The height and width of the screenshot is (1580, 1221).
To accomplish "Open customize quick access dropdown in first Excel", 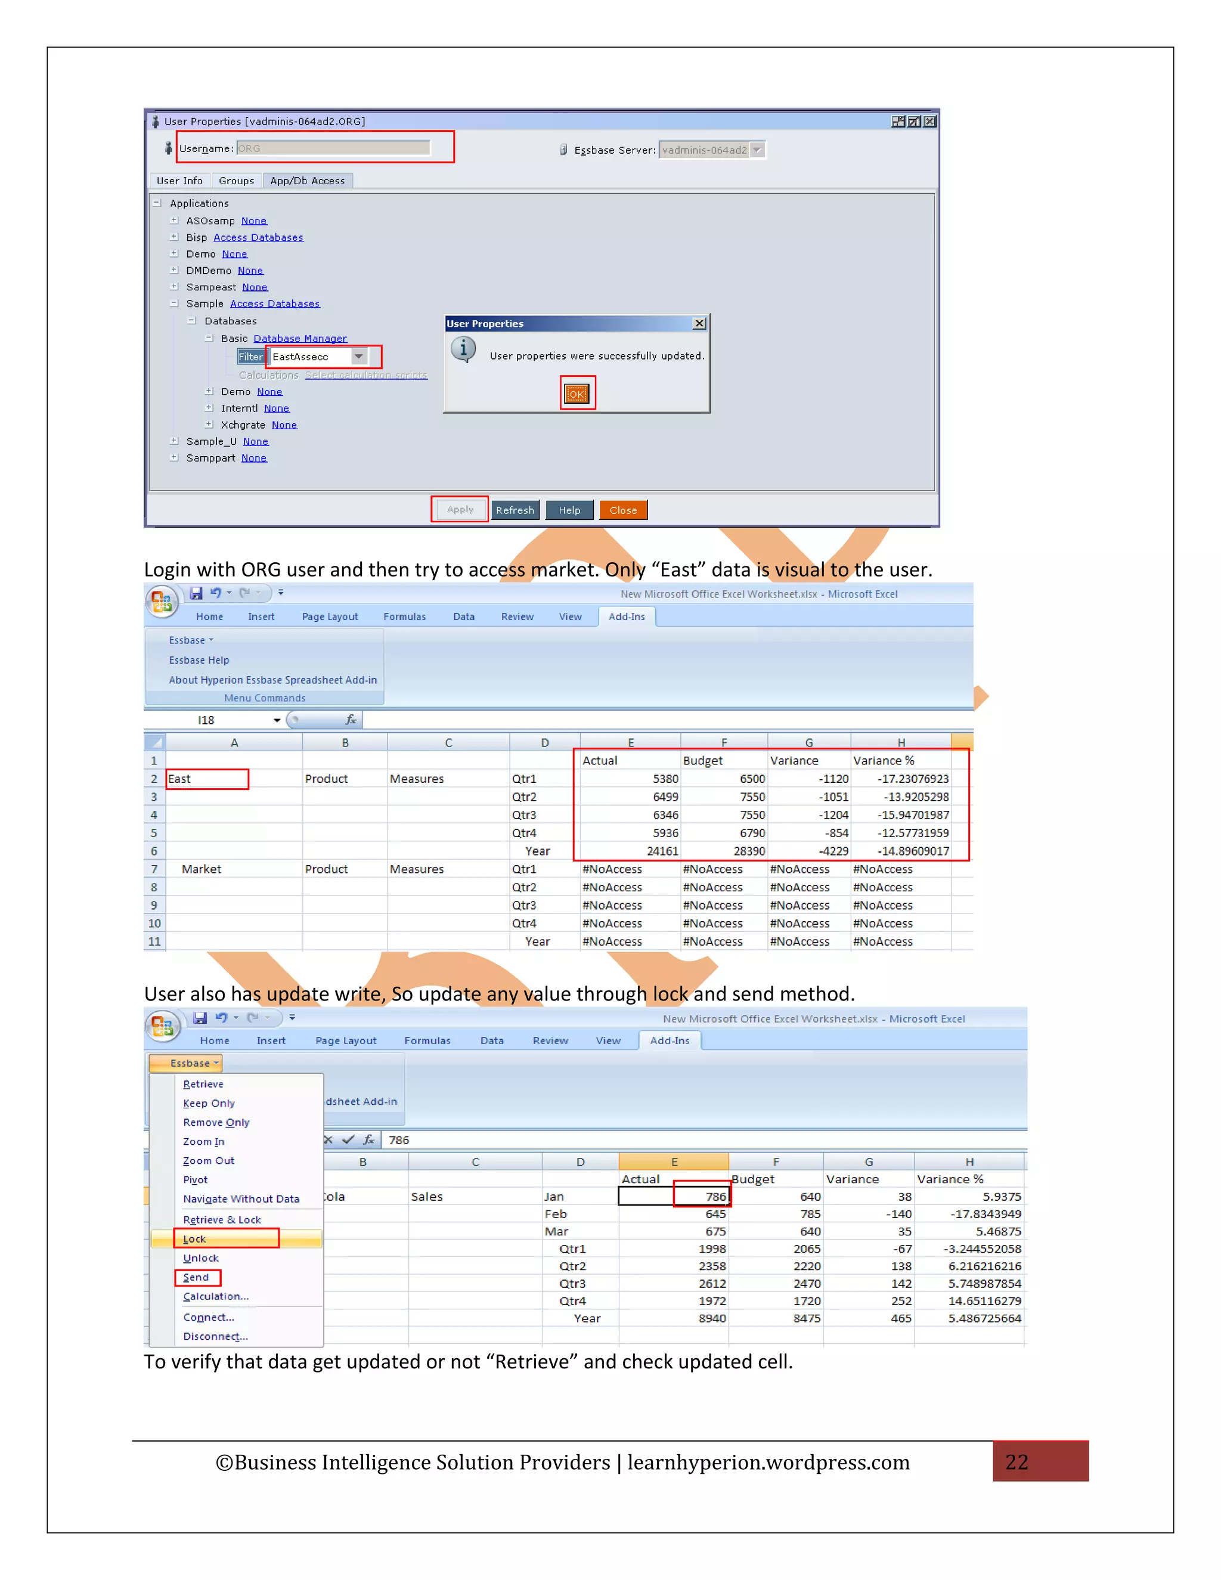I will (x=281, y=593).
